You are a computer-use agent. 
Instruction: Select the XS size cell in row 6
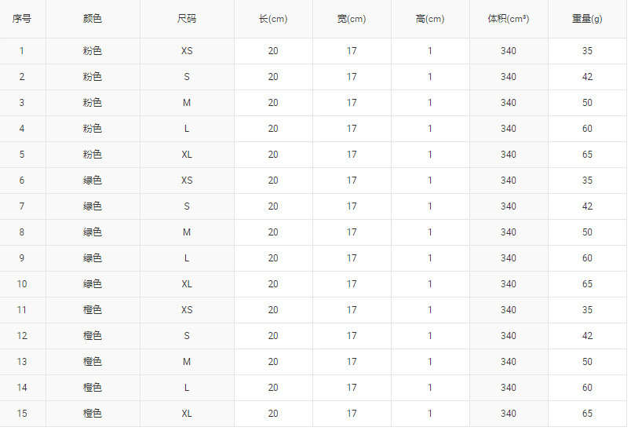click(x=187, y=181)
